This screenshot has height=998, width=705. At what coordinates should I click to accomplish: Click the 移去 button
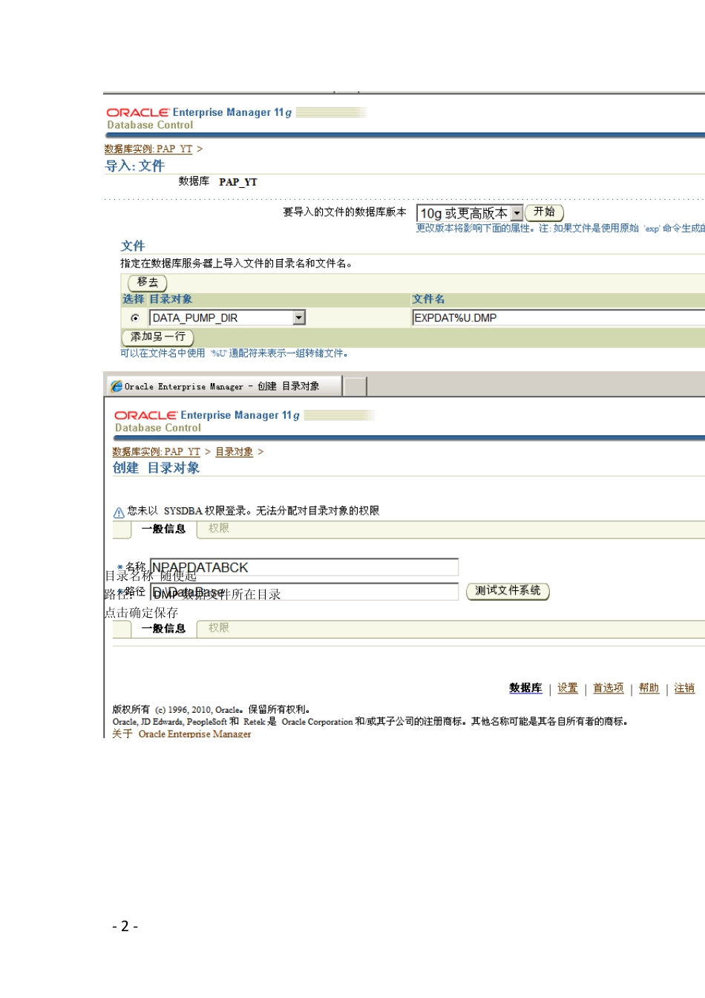click(148, 282)
